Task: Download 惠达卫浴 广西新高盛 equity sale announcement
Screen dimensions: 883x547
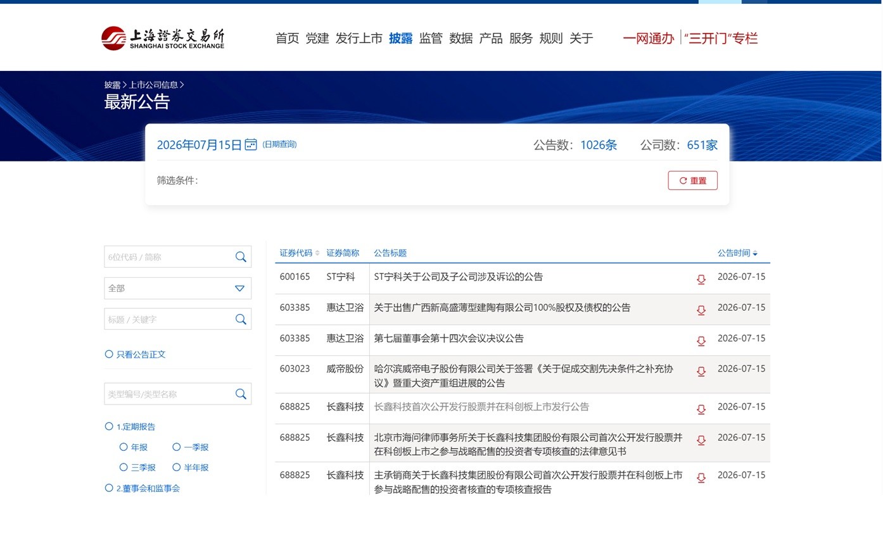Action: [701, 310]
